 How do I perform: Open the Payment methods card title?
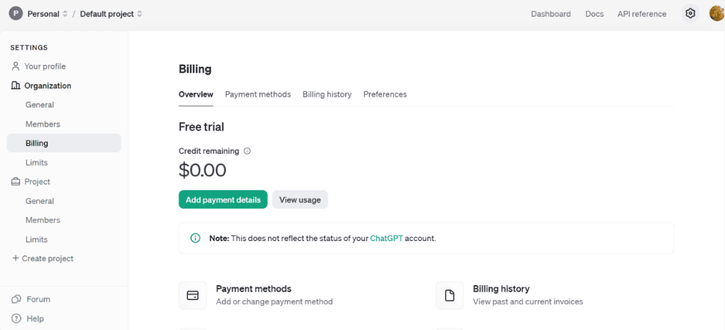254,289
